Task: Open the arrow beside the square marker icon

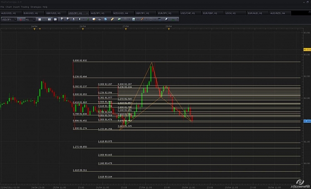Action: [x=84, y=19]
